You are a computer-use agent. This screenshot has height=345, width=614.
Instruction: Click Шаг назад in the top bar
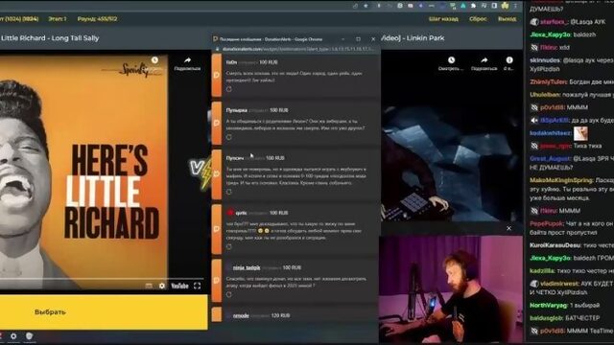(443, 19)
